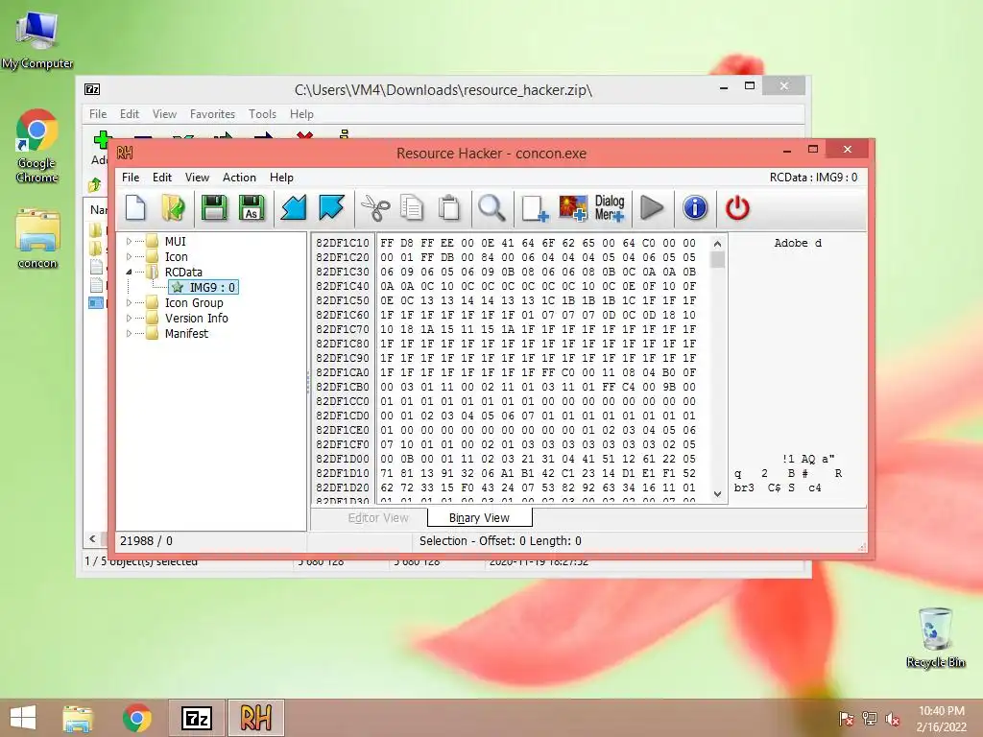Click the RH logo in Resource Hacker title bar
This screenshot has width=983, height=737.
(x=125, y=153)
